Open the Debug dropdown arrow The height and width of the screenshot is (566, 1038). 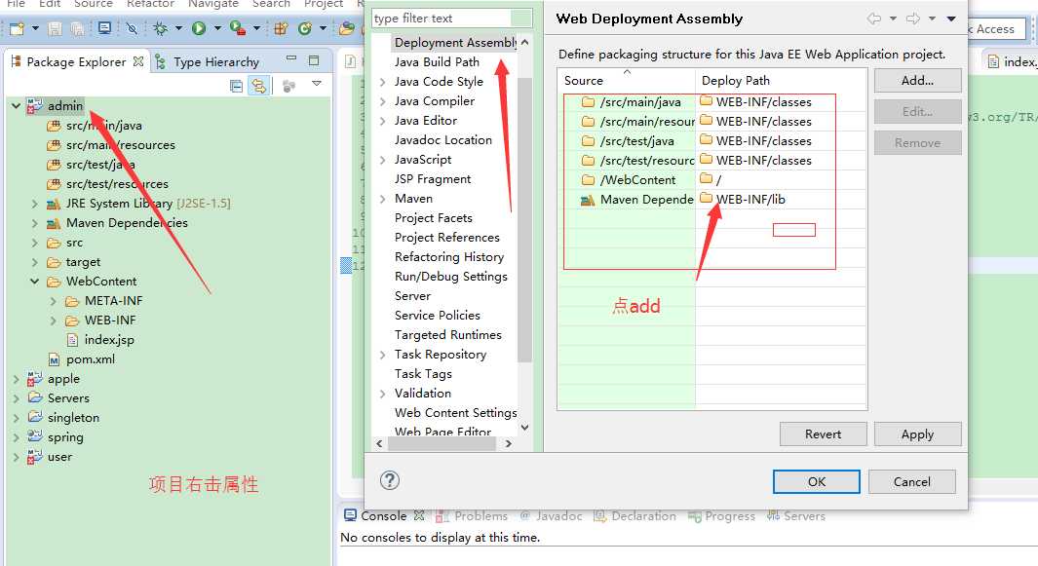(x=178, y=28)
